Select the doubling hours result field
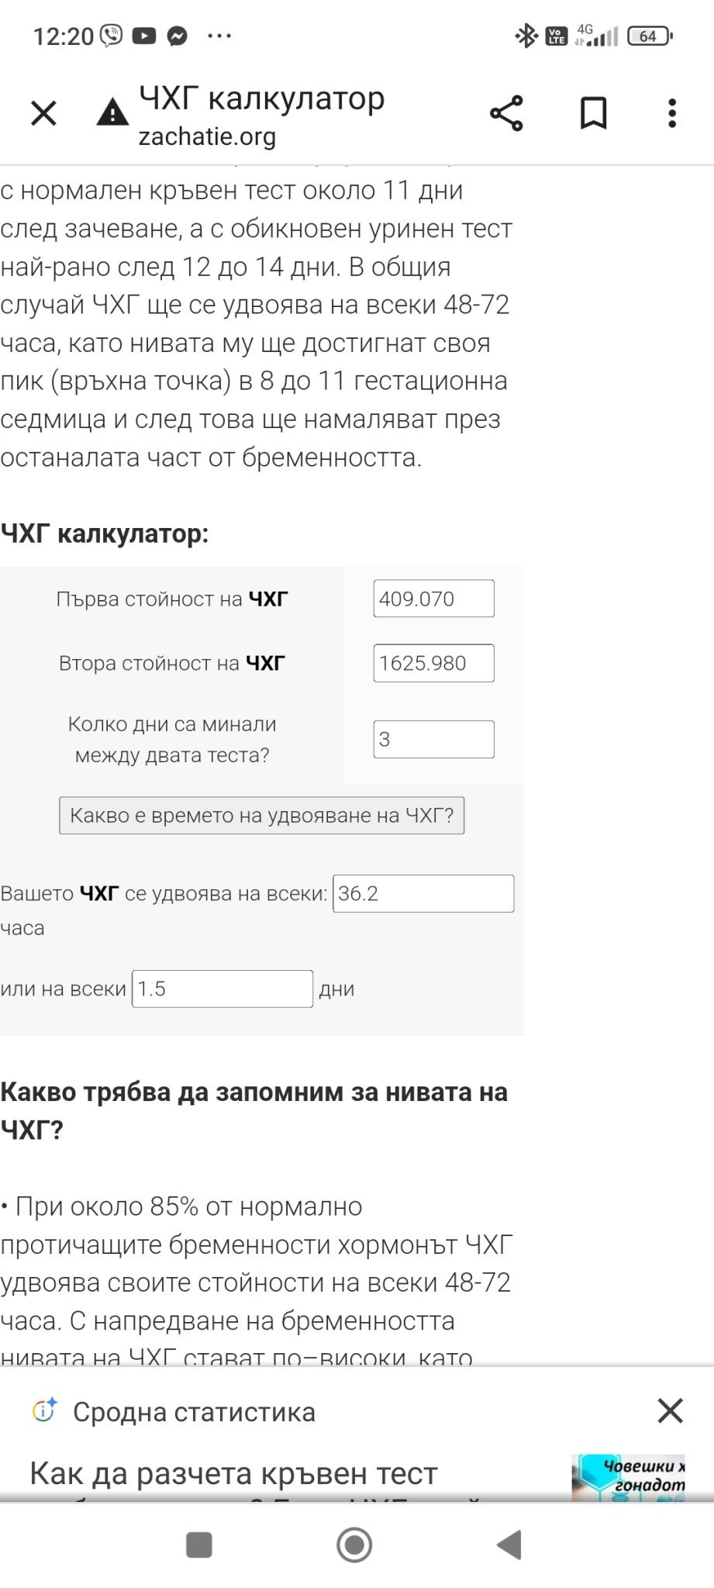Image resolution: width=714 pixels, height=1588 pixels. click(x=423, y=893)
